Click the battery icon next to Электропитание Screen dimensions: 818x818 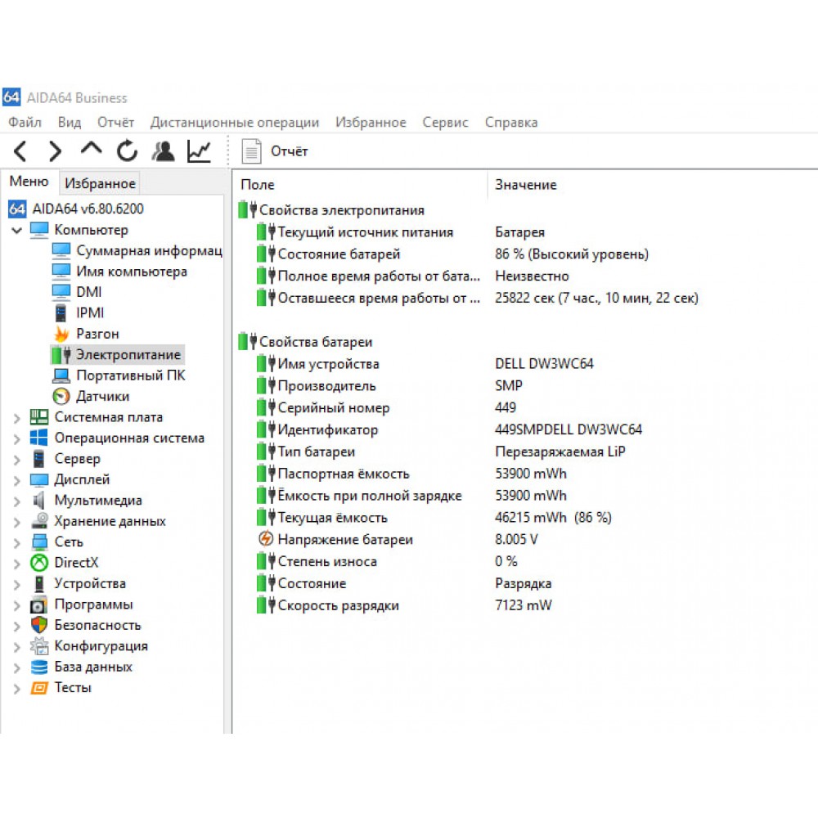pos(61,355)
